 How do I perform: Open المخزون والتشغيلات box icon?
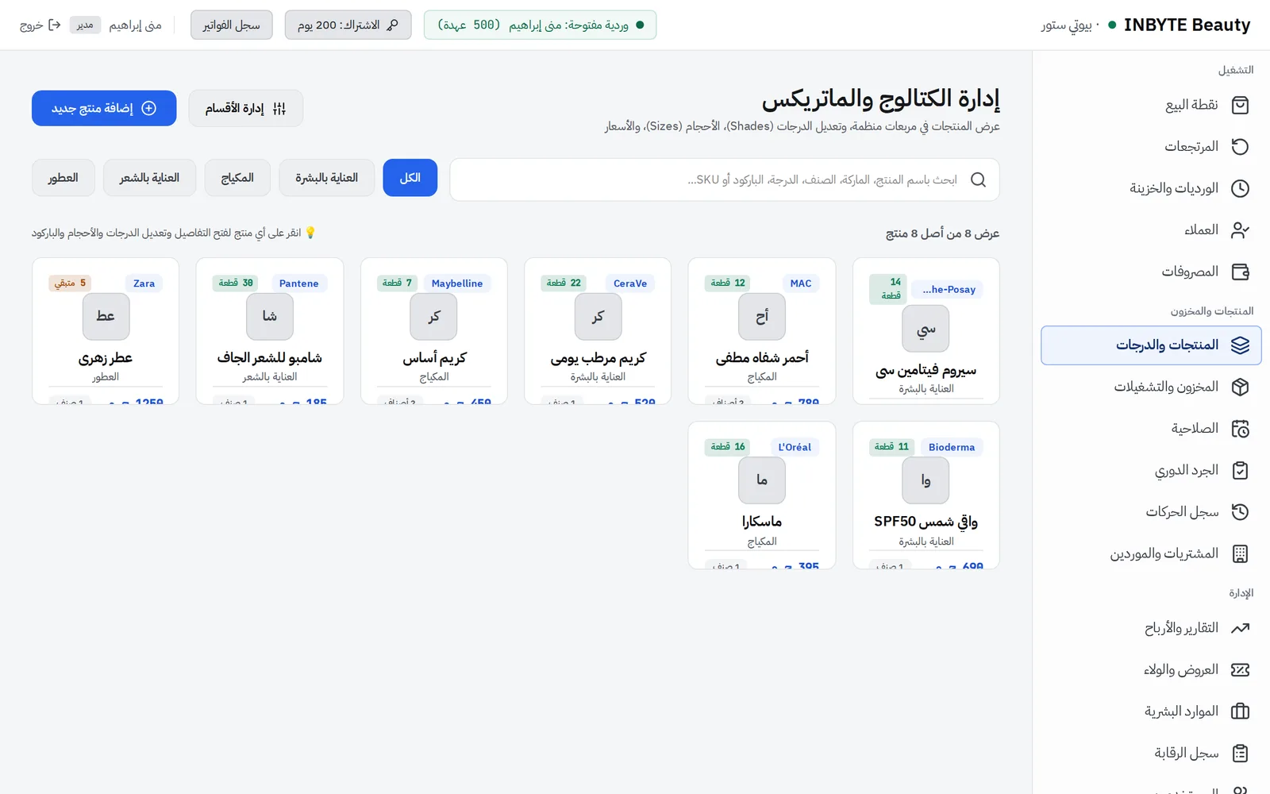click(x=1240, y=387)
